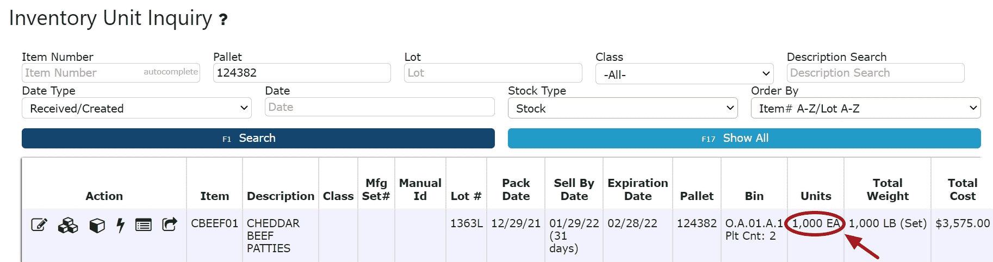
Task: Click the edit pencil icon for CBEEF01
Action: click(39, 225)
